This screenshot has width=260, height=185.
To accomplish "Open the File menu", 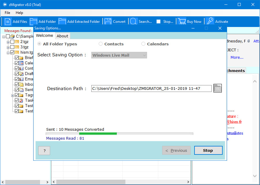I will tap(7, 13).
